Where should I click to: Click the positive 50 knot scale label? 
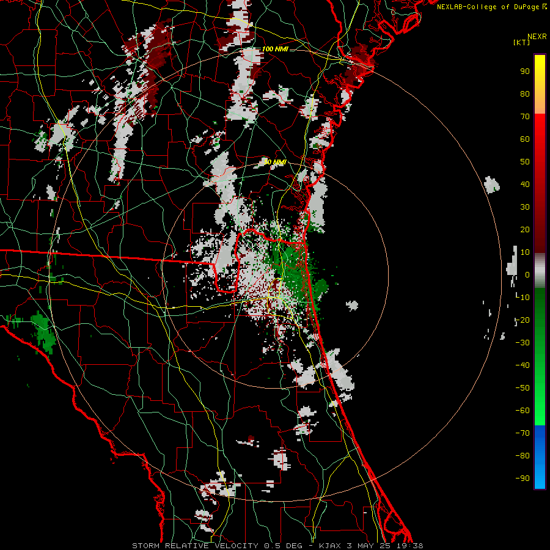click(x=525, y=162)
